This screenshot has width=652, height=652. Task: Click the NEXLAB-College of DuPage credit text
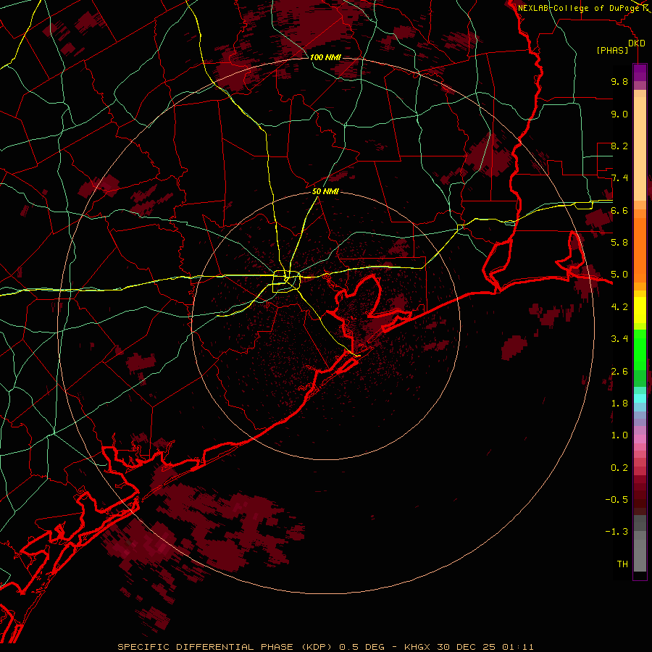click(580, 8)
